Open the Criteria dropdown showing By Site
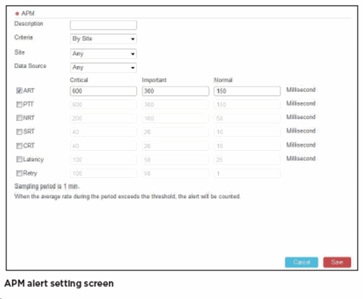 (x=103, y=39)
